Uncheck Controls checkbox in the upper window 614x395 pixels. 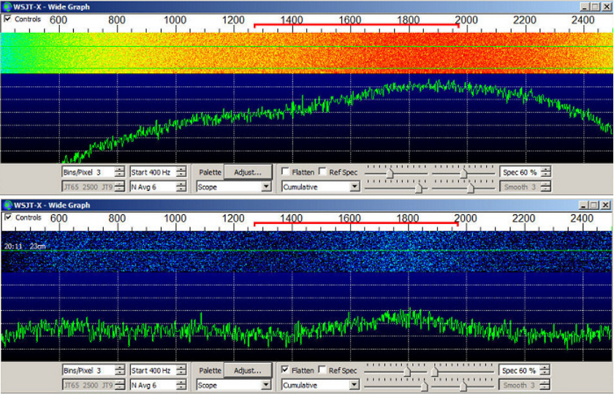[x=8, y=19]
